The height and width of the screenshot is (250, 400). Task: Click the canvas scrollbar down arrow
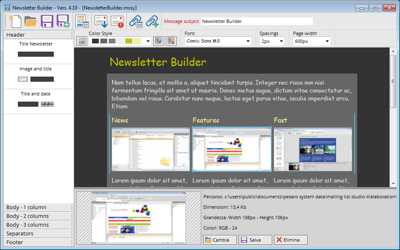click(x=393, y=184)
